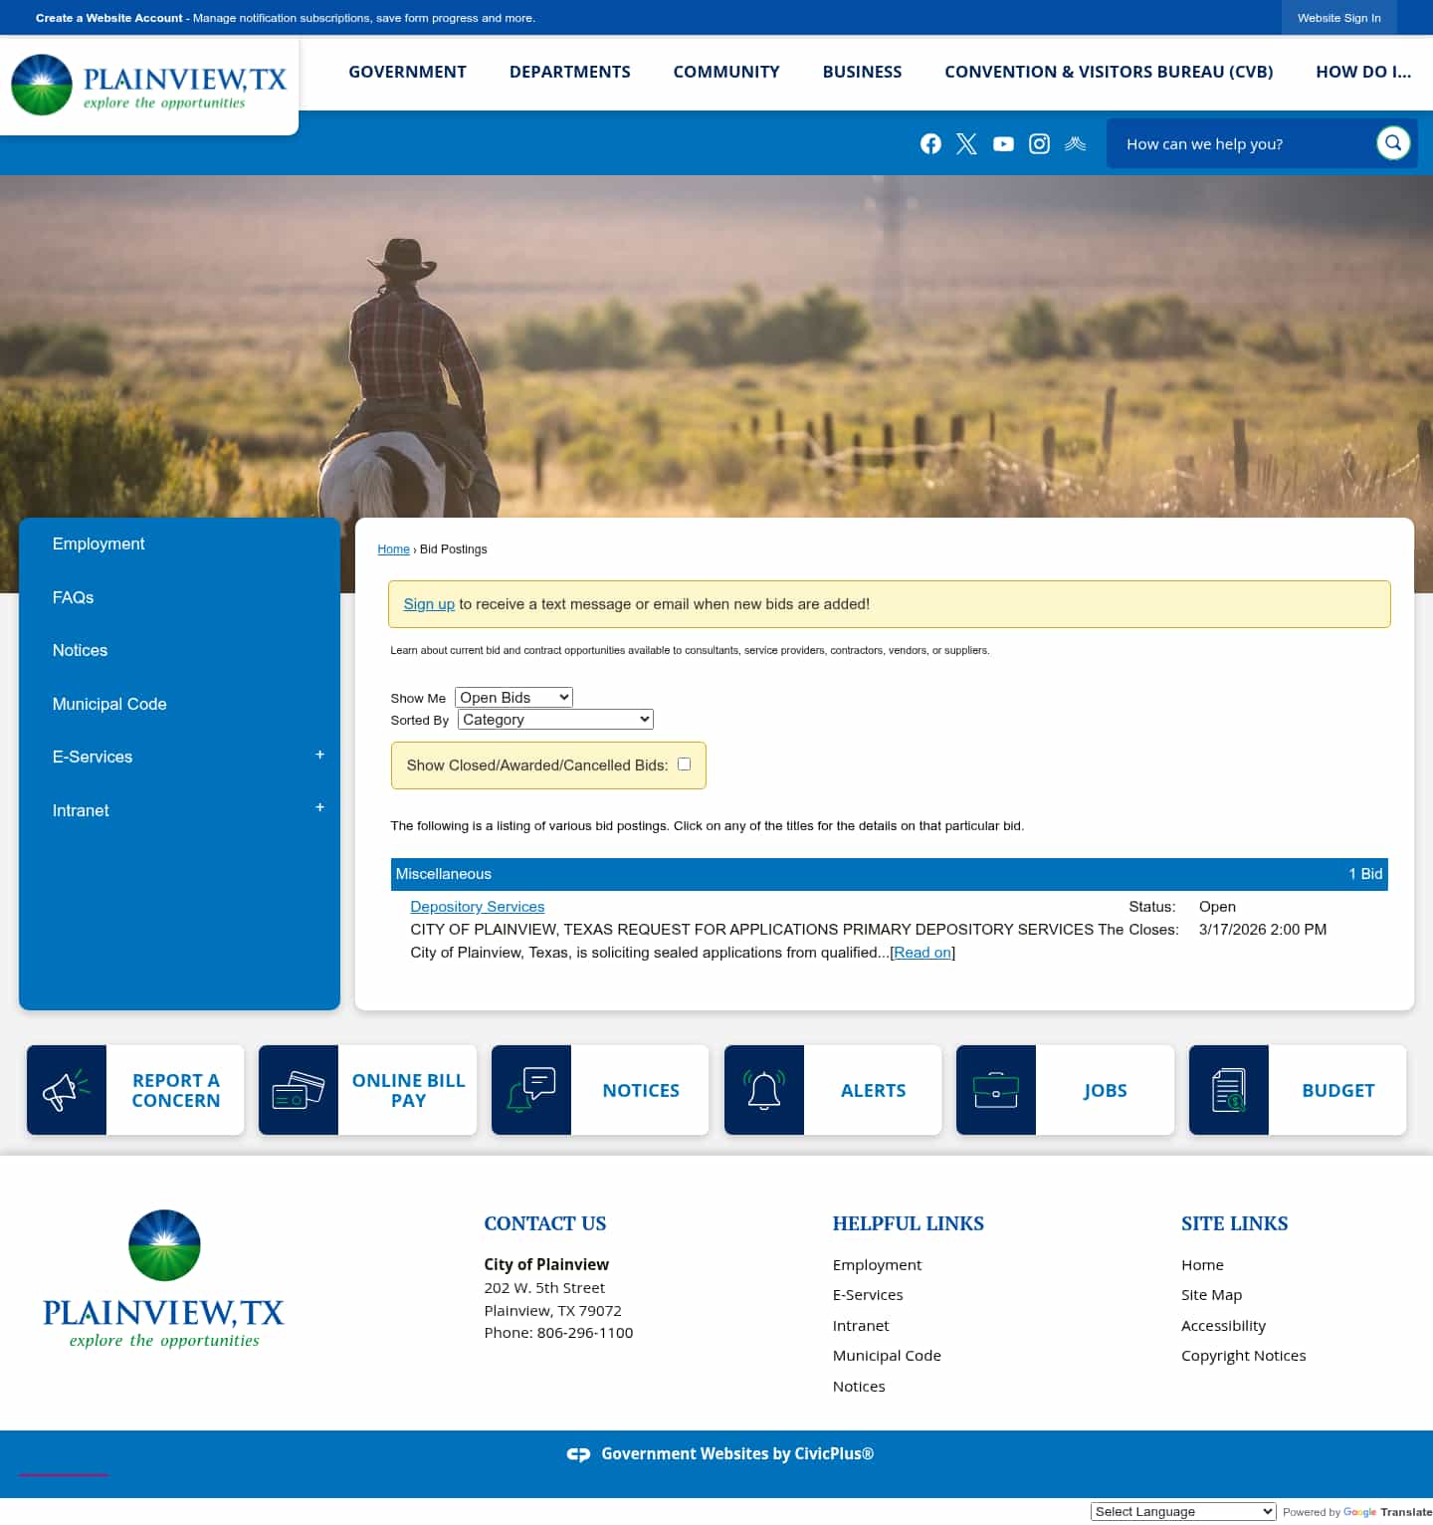Screen dimensions: 1433x1525
Task: Change the Sorted By Category dropdown
Action: 554,719
